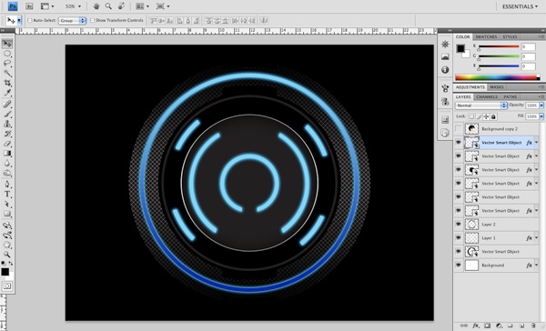Select the Clone Stamp tool
Screen dimensions: 546x331
7,124
